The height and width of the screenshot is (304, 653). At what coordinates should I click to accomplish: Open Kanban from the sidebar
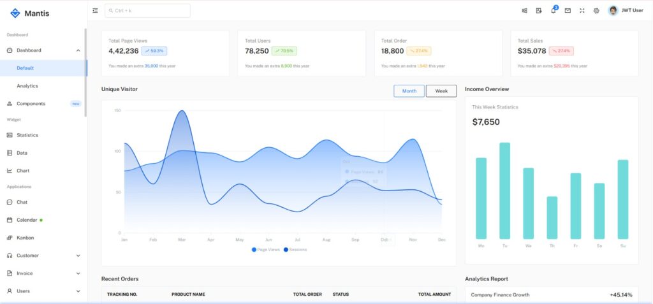(25, 238)
